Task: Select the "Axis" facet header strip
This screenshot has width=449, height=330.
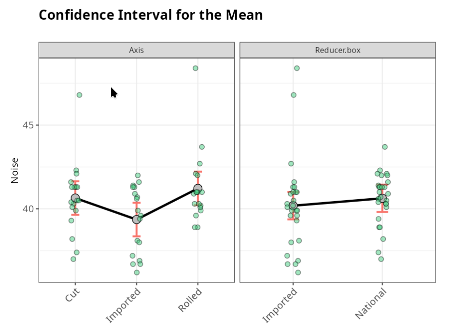Action: click(136, 50)
